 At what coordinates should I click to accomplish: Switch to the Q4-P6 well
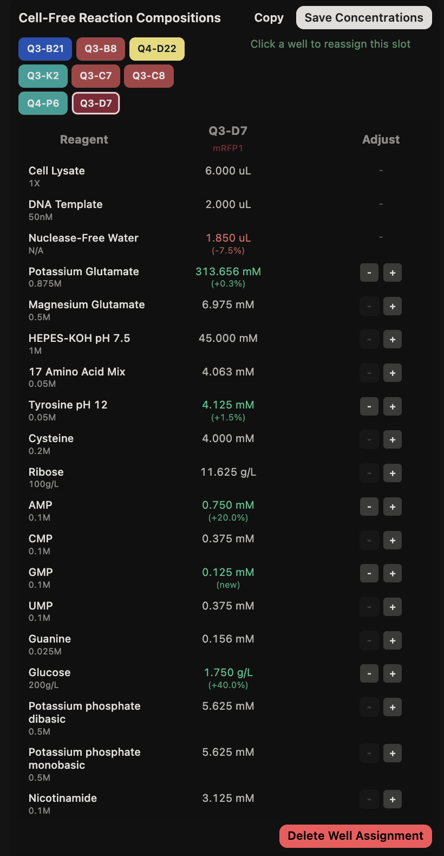pos(43,103)
